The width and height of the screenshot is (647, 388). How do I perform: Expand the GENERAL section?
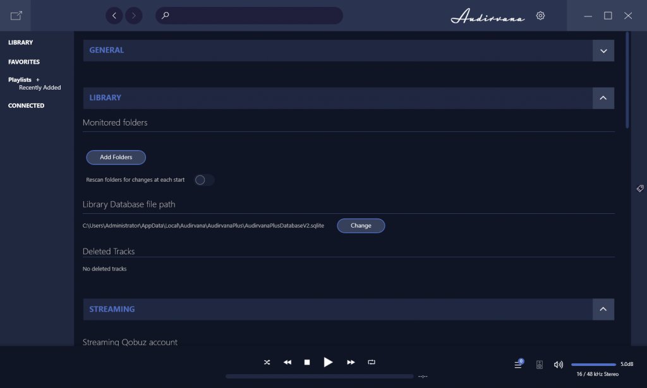(x=603, y=50)
